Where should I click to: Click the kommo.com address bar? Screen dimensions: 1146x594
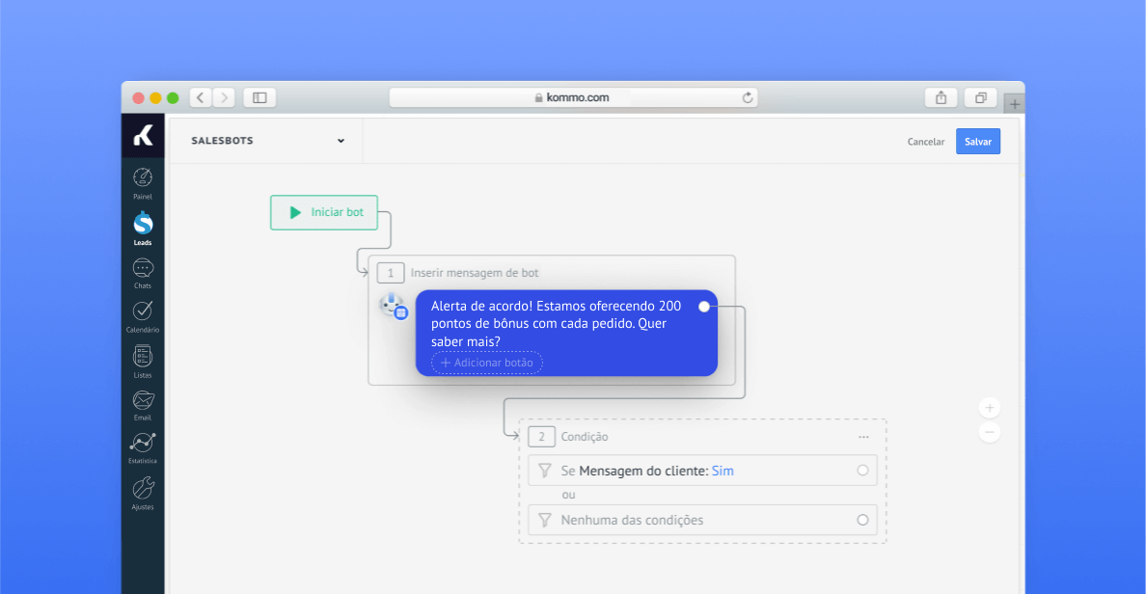(x=573, y=97)
